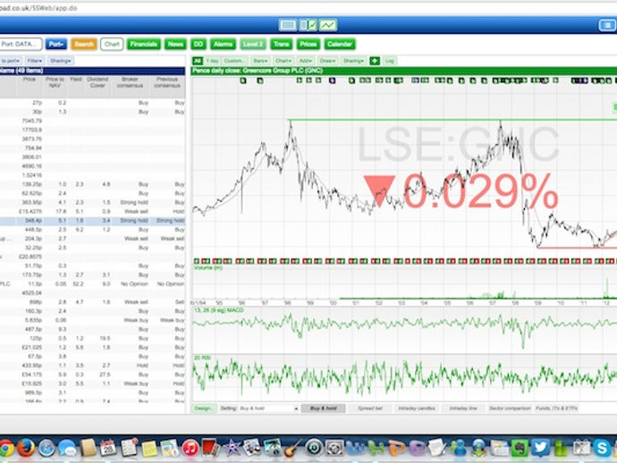
Task: Open the Chart tab
Action: (x=112, y=44)
